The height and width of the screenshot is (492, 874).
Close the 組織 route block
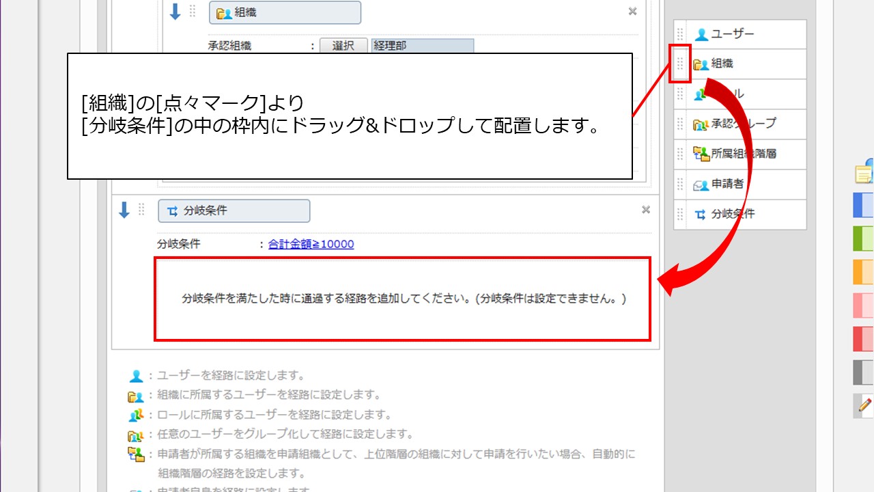pos(632,11)
